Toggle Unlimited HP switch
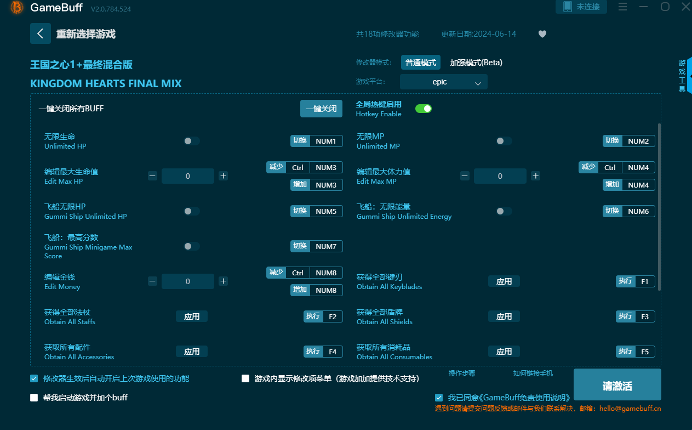 (x=192, y=141)
